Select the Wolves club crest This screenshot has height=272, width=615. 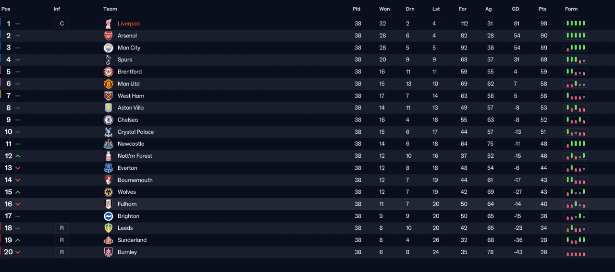109,192
